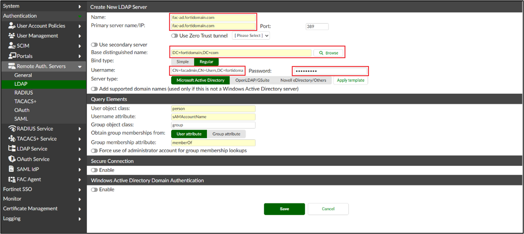Browse for base distinguished name

pos(328,53)
